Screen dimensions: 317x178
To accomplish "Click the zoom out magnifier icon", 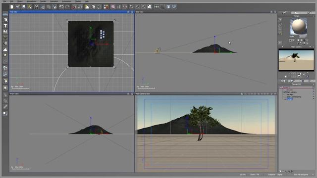I will pos(143,7).
